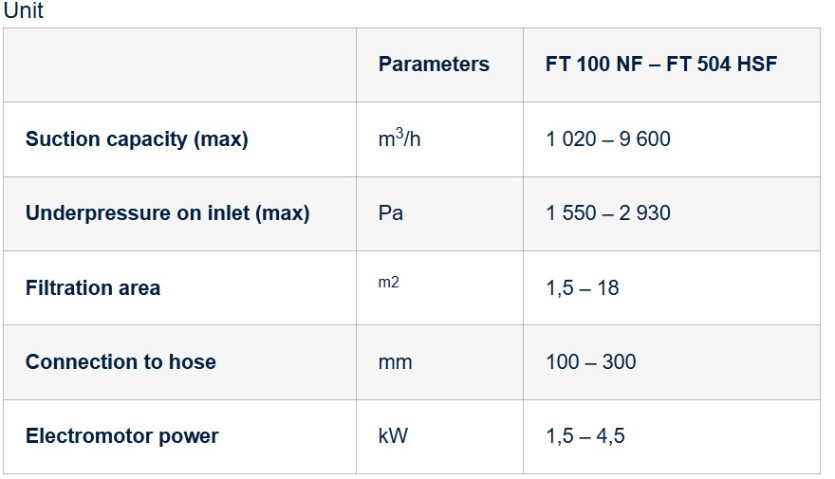Select the Connection to hose label
Screen dimensions: 835x479
pyautogui.click(x=121, y=362)
